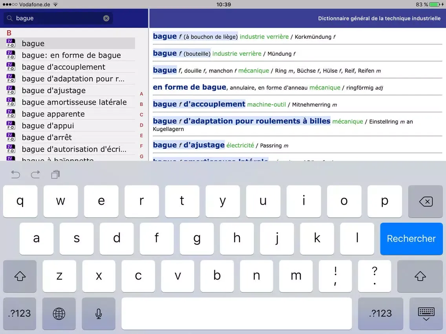The height and width of the screenshot is (334, 446).
Task: Tap the left shift key
Action: point(20,276)
